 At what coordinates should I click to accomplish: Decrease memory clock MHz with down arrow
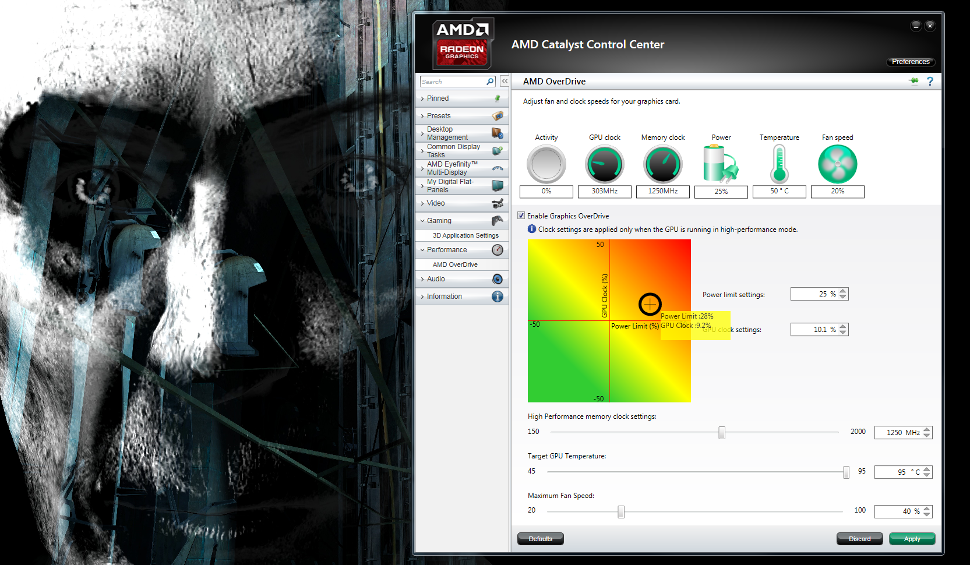click(x=927, y=435)
